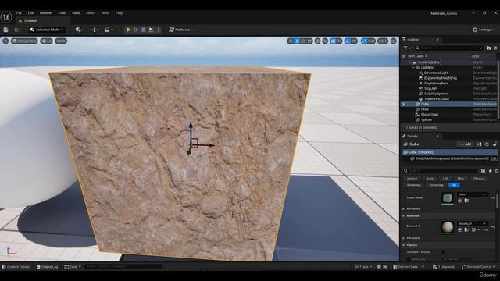Click the Unreal Engine logo icon
This screenshot has width=500, height=281.
(6, 16)
